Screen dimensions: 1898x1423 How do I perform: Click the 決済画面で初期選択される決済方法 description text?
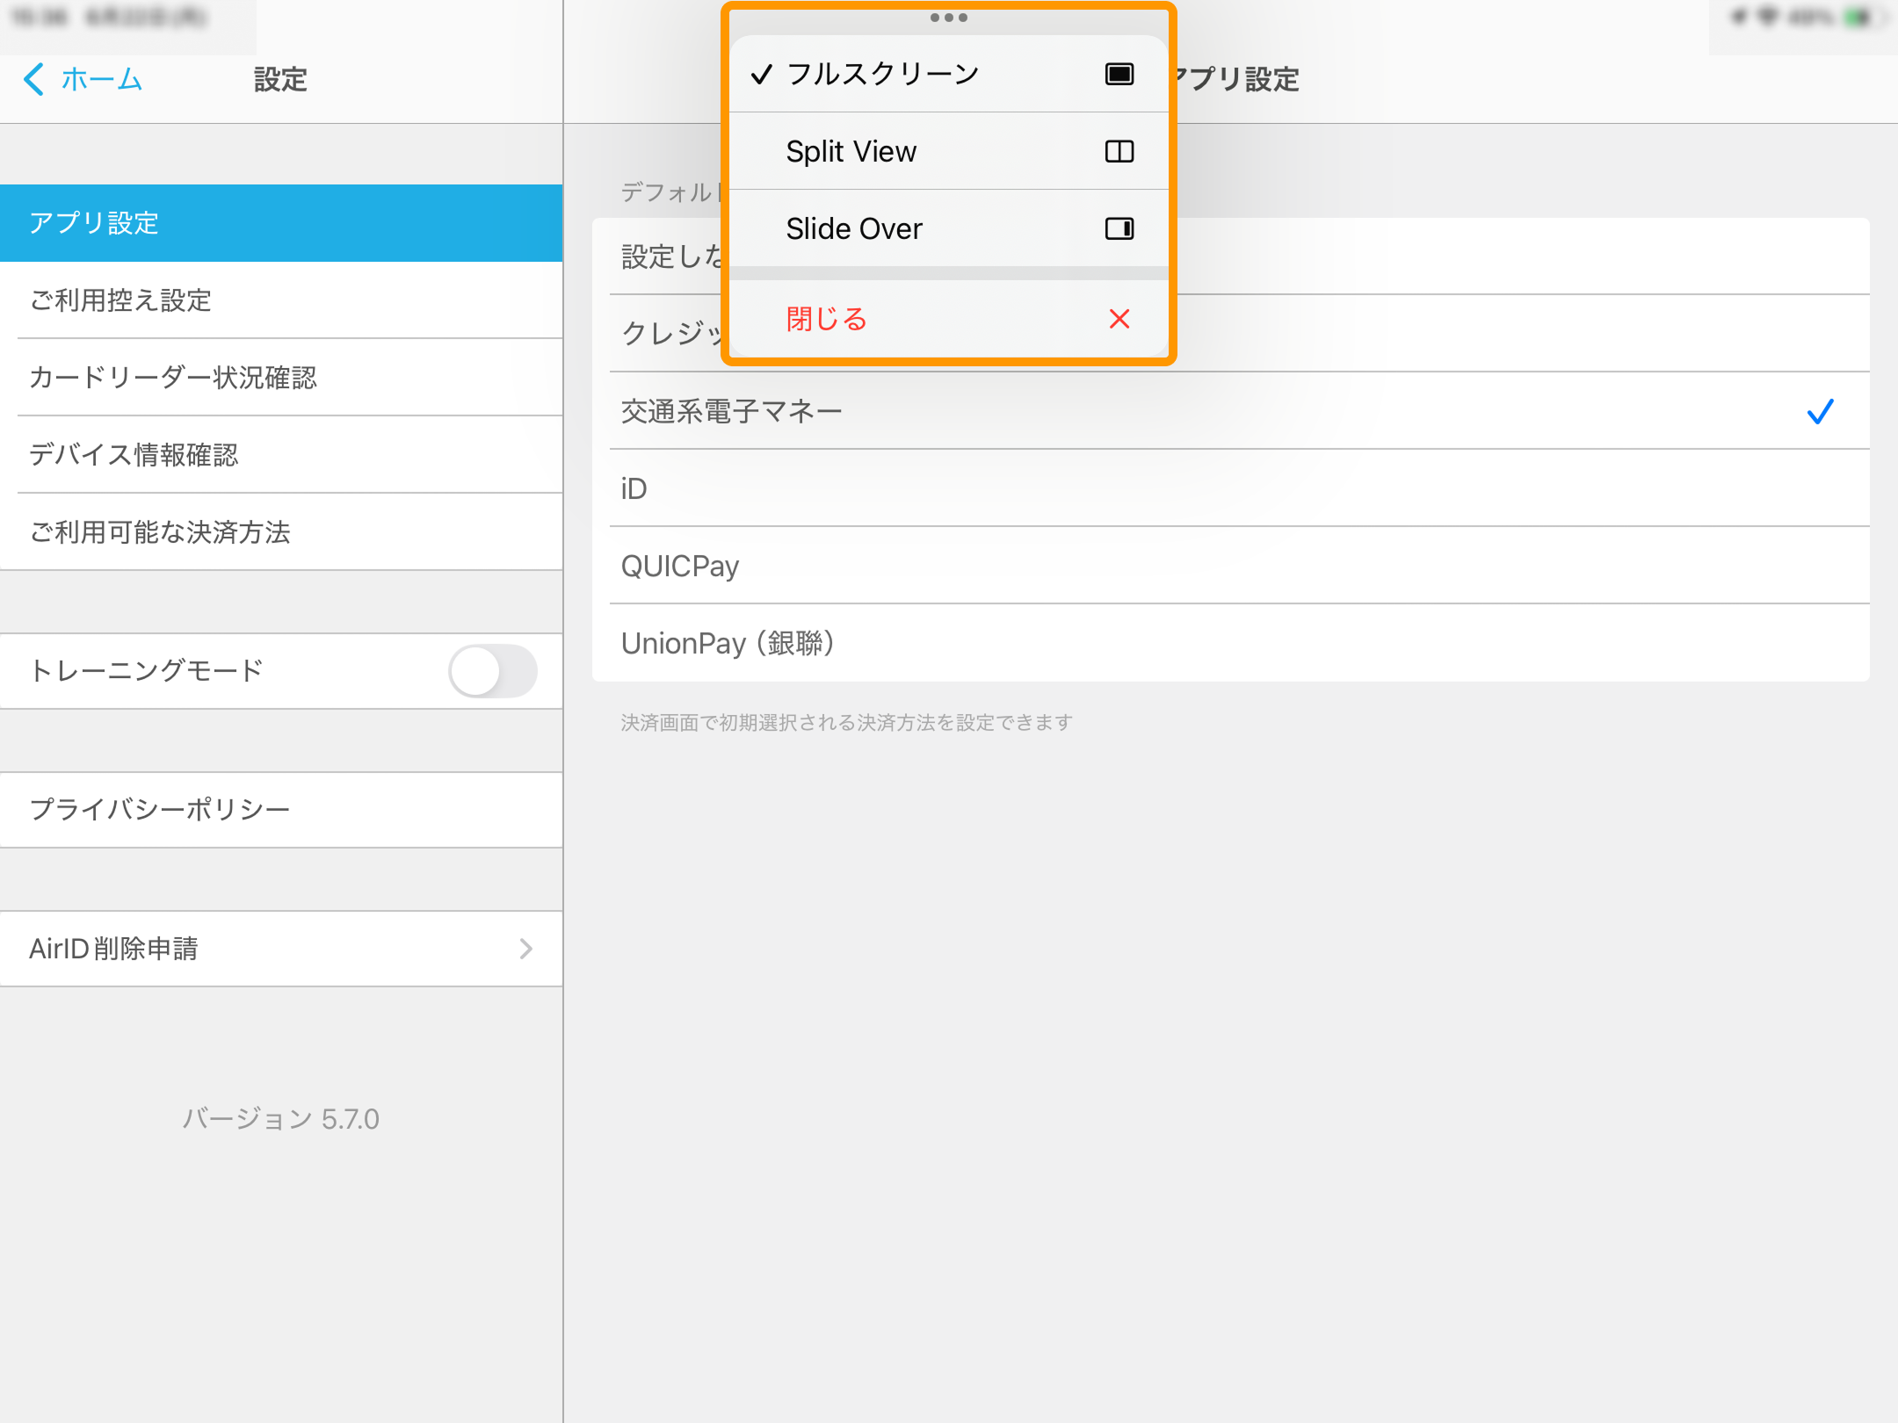[846, 722]
